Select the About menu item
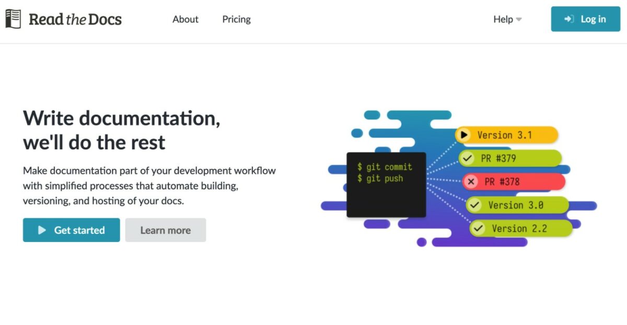The width and height of the screenshot is (627, 325). (x=185, y=19)
